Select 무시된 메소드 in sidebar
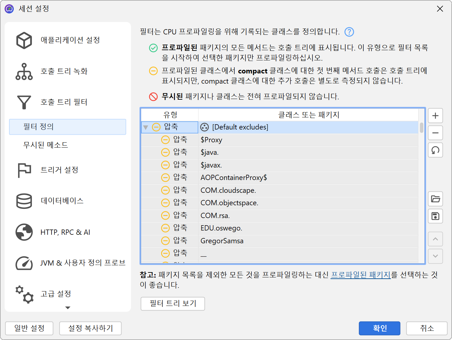The width and height of the screenshot is (452, 340). tap(46, 145)
